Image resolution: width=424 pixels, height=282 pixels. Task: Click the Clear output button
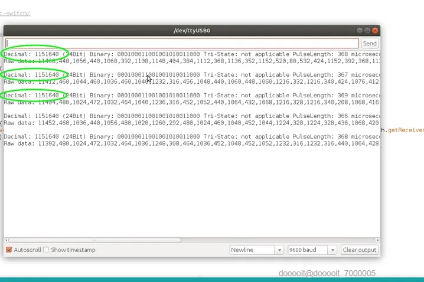[x=360, y=250]
